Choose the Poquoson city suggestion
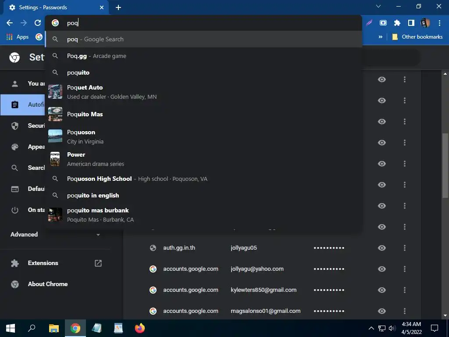This screenshot has width=449, height=337. [203, 136]
